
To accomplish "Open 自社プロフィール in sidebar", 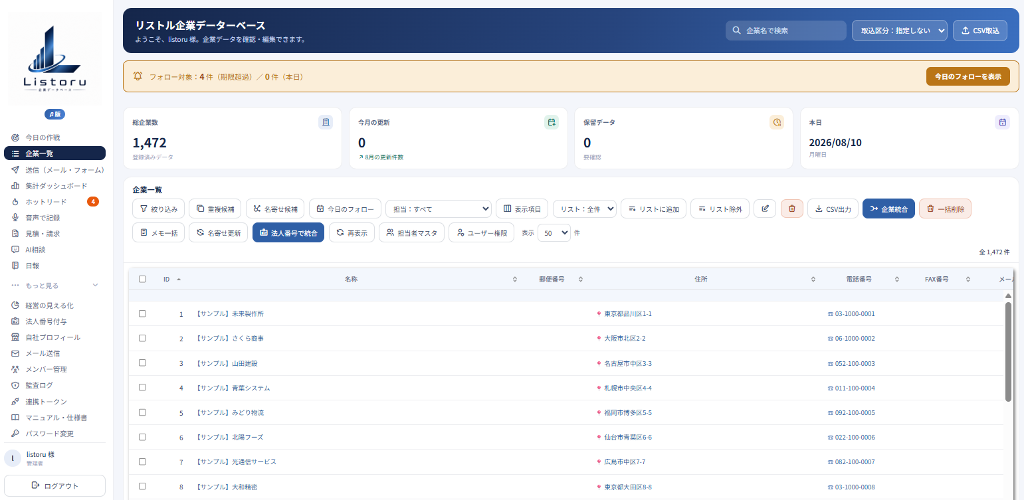I will pyautogui.click(x=54, y=337).
